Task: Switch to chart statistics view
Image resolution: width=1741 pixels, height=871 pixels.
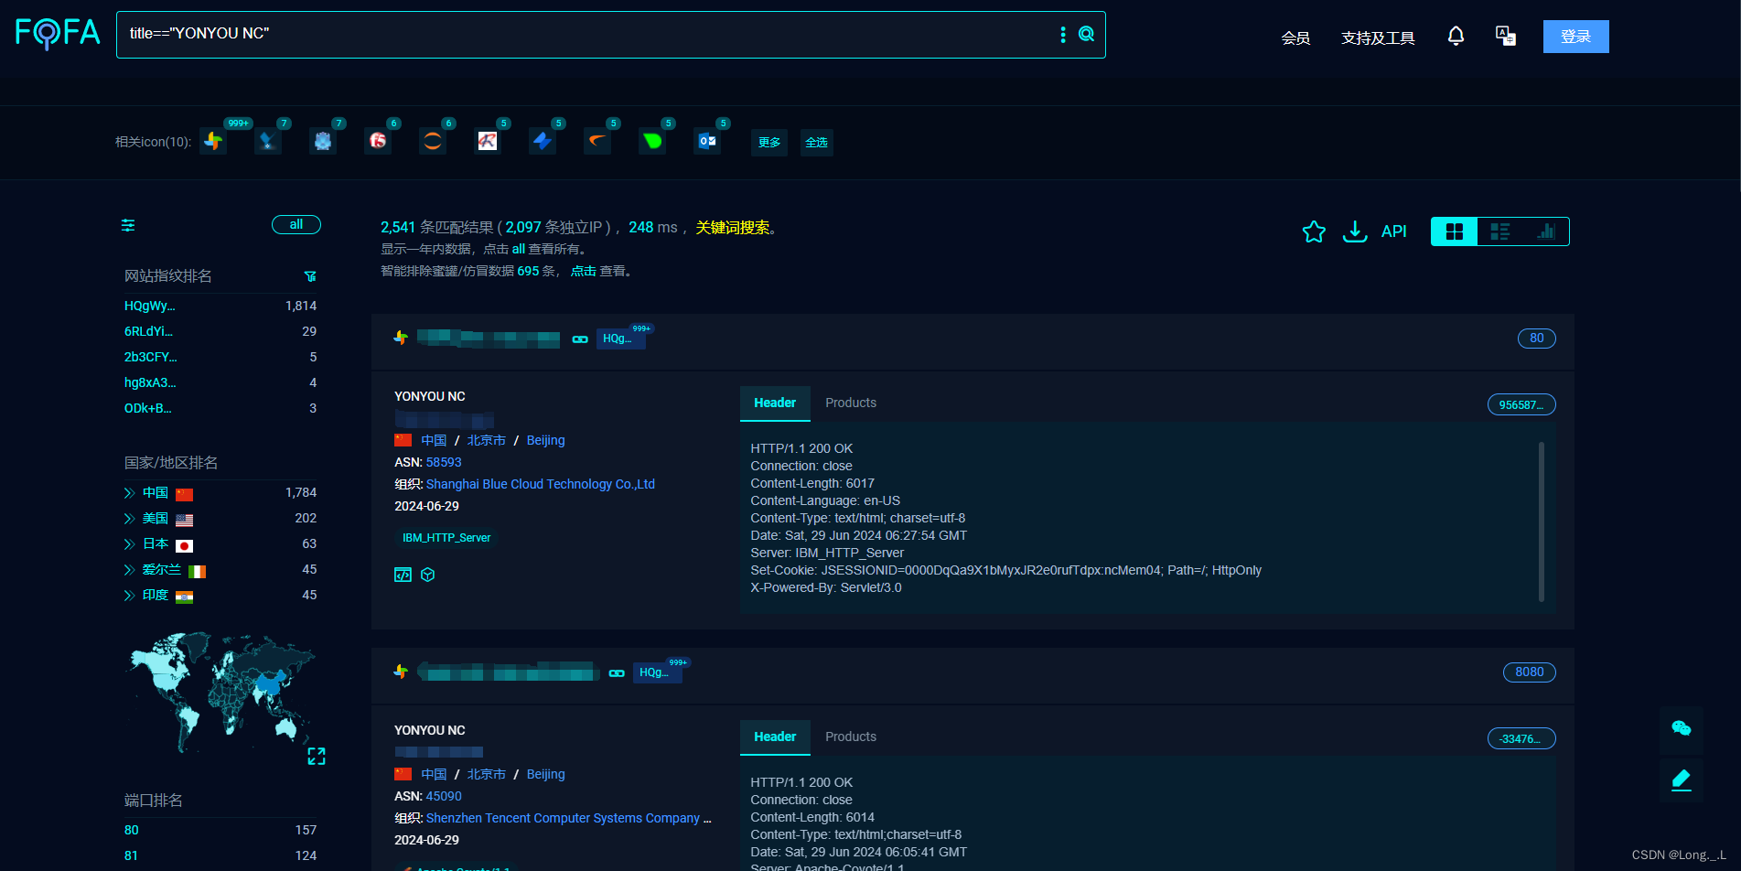Action: click(1546, 231)
